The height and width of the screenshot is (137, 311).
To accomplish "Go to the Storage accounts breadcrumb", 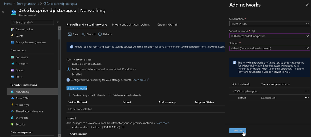I will point(27,4).
